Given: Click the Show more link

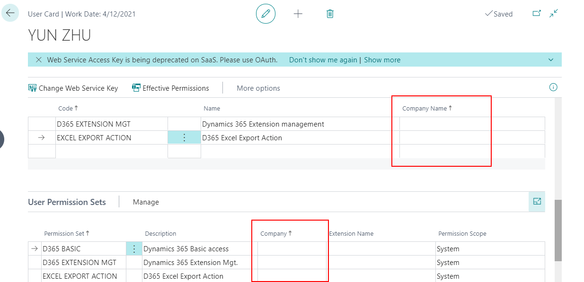Looking at the screenshot, I should tap(382, 60).
